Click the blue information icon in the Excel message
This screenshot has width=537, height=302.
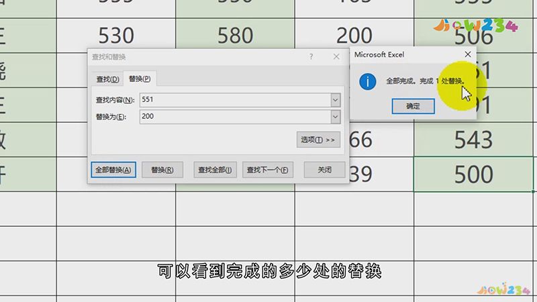(367, 81)
